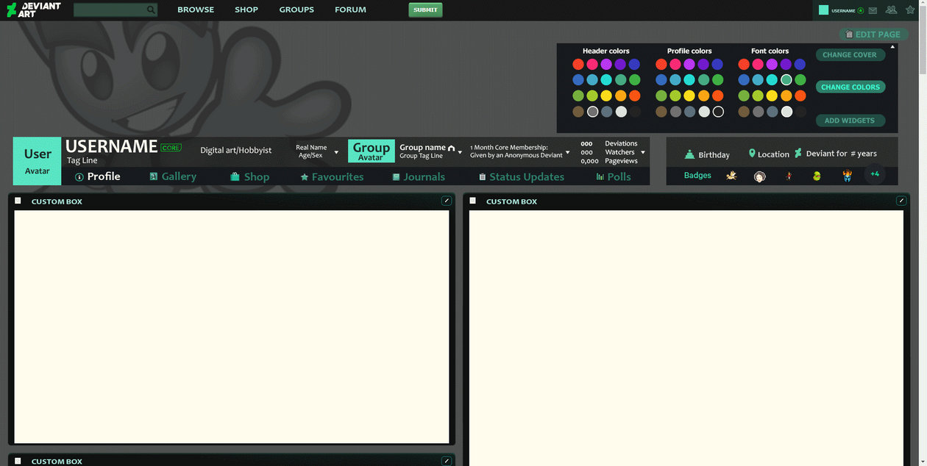Pick the hot pink swatch under Profile colors
Viewport: 927px width, 466px height.
click(x=675, y=65)
